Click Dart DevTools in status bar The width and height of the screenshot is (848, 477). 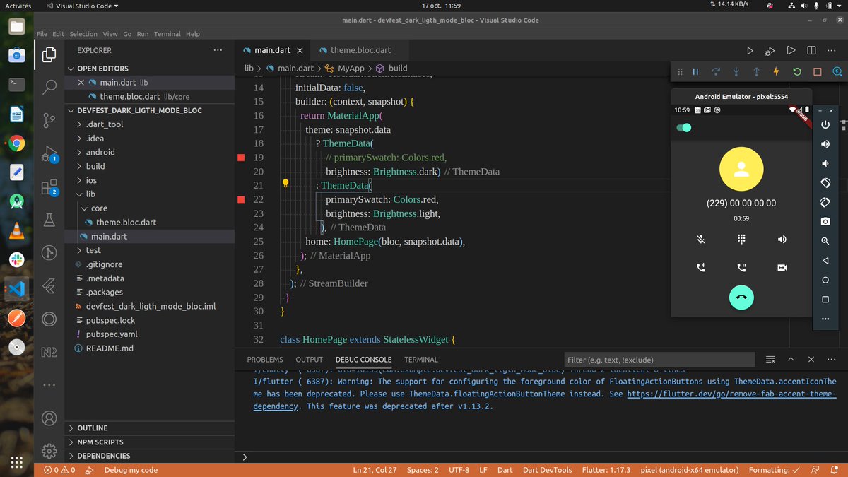pos(547,470)
